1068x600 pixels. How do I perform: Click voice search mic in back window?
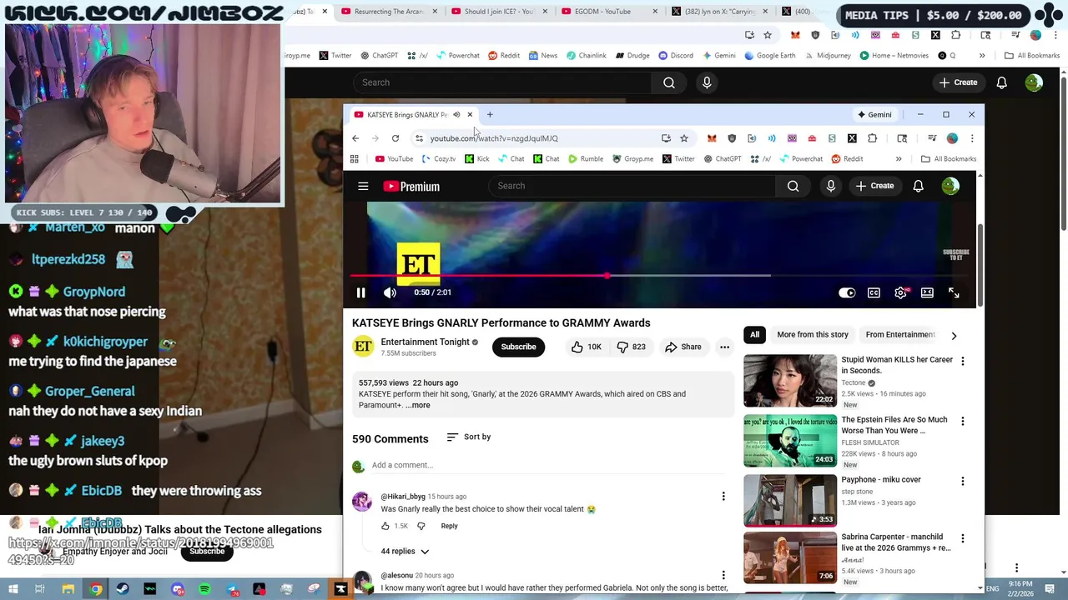(707, 82)
